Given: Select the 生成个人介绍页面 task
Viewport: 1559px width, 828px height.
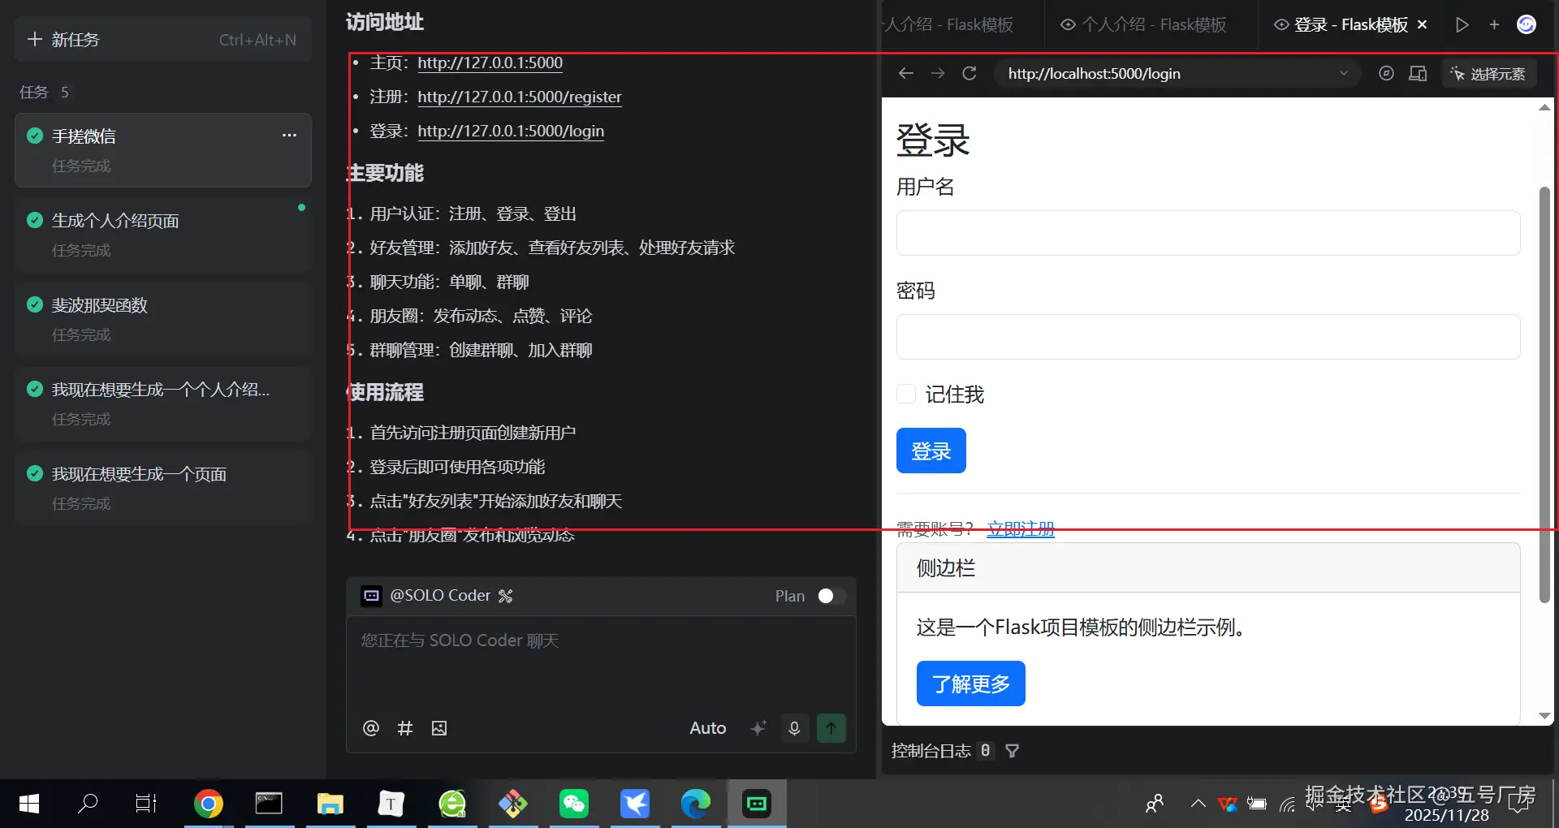Looking at the screenshot, I should (163, 235).
